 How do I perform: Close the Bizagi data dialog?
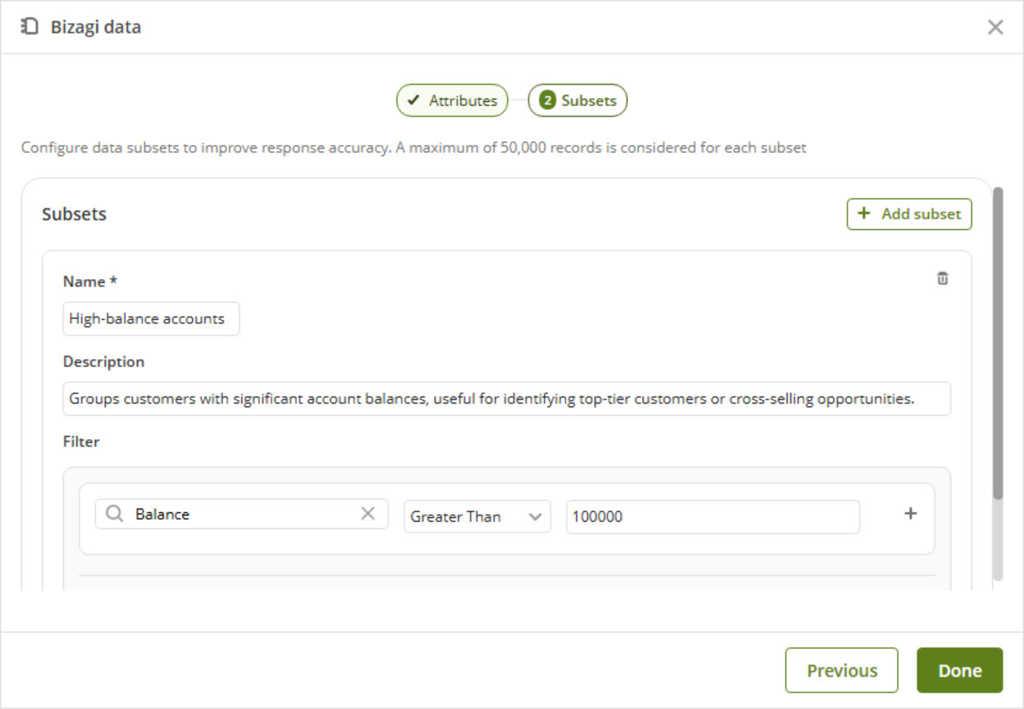[x=995, y=27]
